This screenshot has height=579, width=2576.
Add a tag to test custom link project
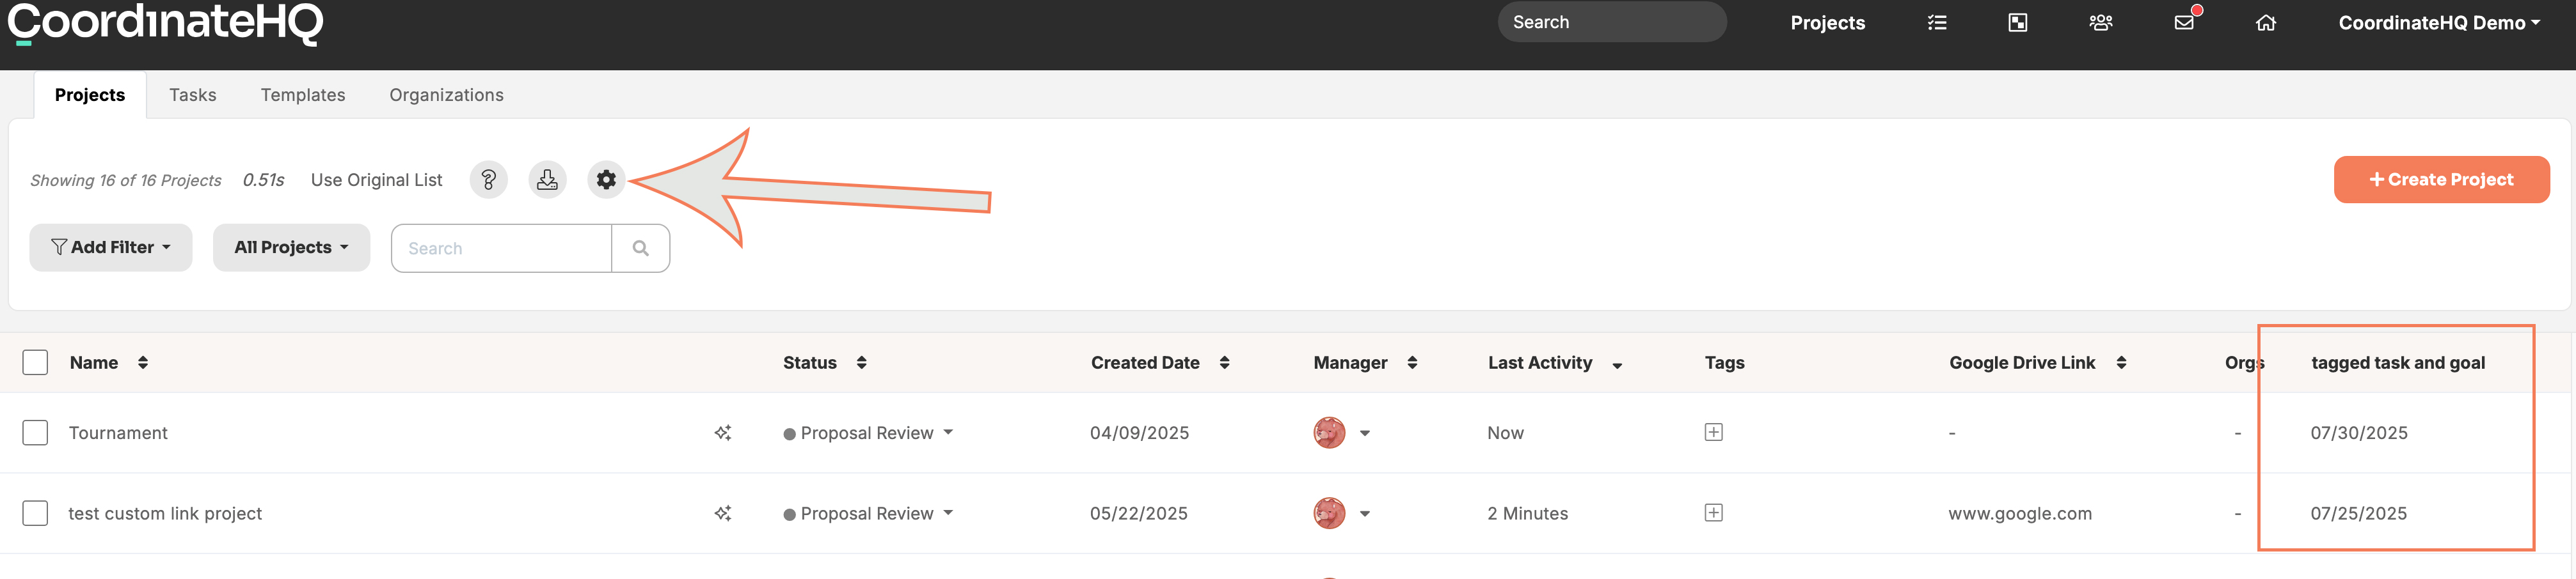(1713, 513)
